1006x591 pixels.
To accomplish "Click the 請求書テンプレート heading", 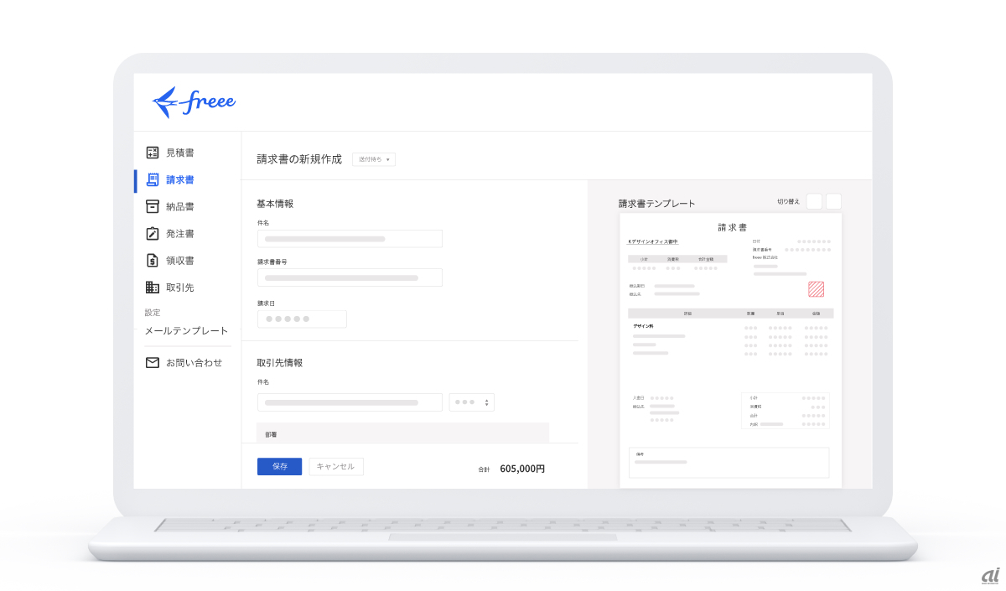I will coord(657,204).
